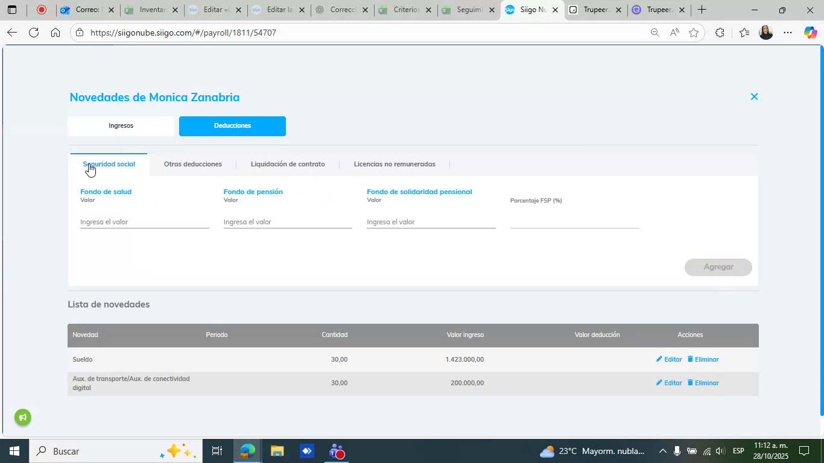Switch to the first Editar tab
The image size is (824, 463).
[x=214, y=10]
